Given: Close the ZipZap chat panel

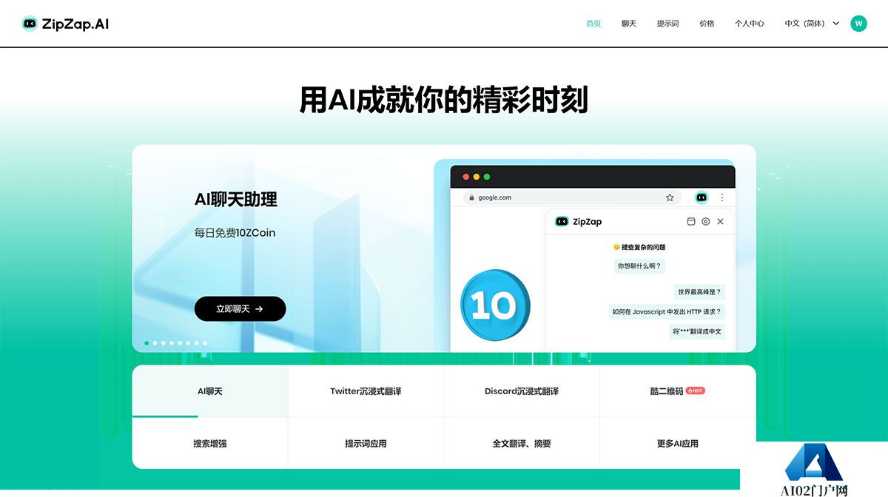Looking at the screenshot, I should (720, 221).
